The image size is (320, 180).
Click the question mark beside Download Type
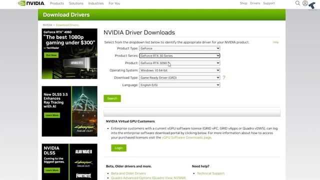(x=224, y=77)
